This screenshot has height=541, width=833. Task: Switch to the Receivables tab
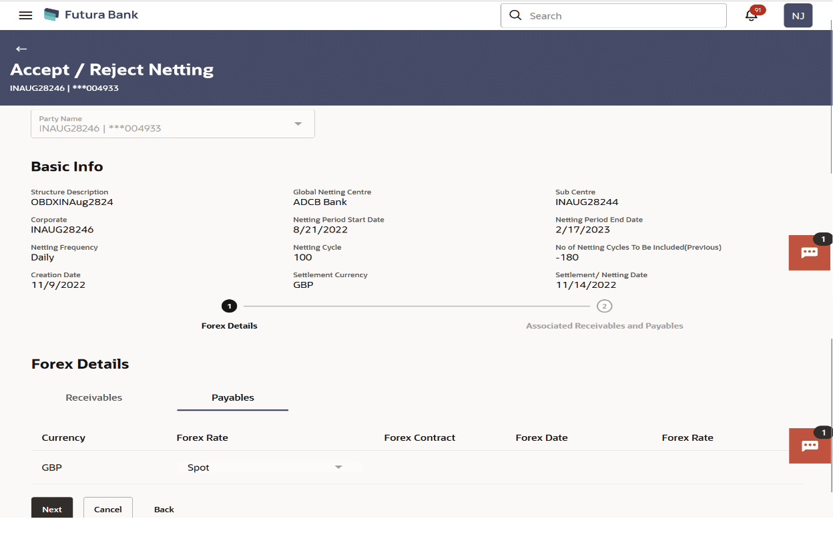pos(94,397)
